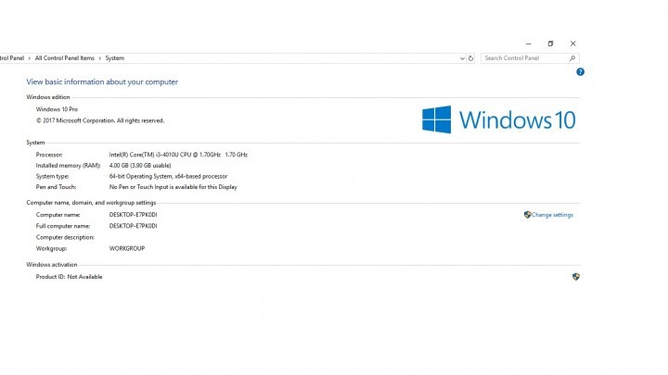Select All Control Panel Items breadcrumb

pos(65,58)
